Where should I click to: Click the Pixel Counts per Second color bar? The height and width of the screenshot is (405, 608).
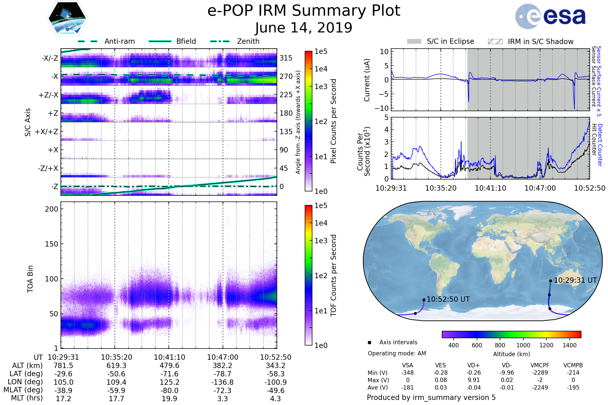pyautogui.click(x=308, y=121)
